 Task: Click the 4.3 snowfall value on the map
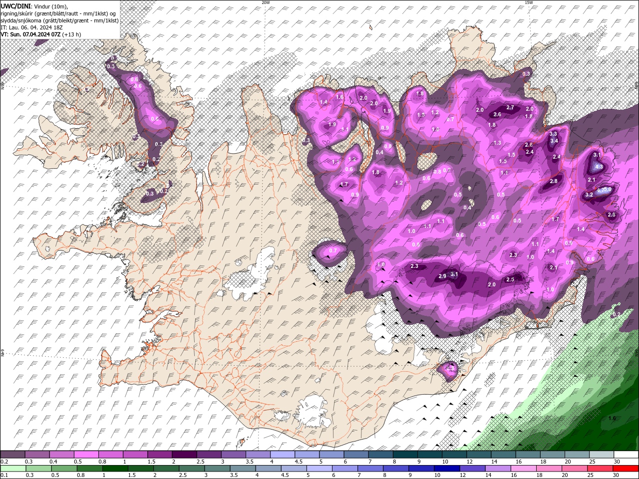point(600,167)
